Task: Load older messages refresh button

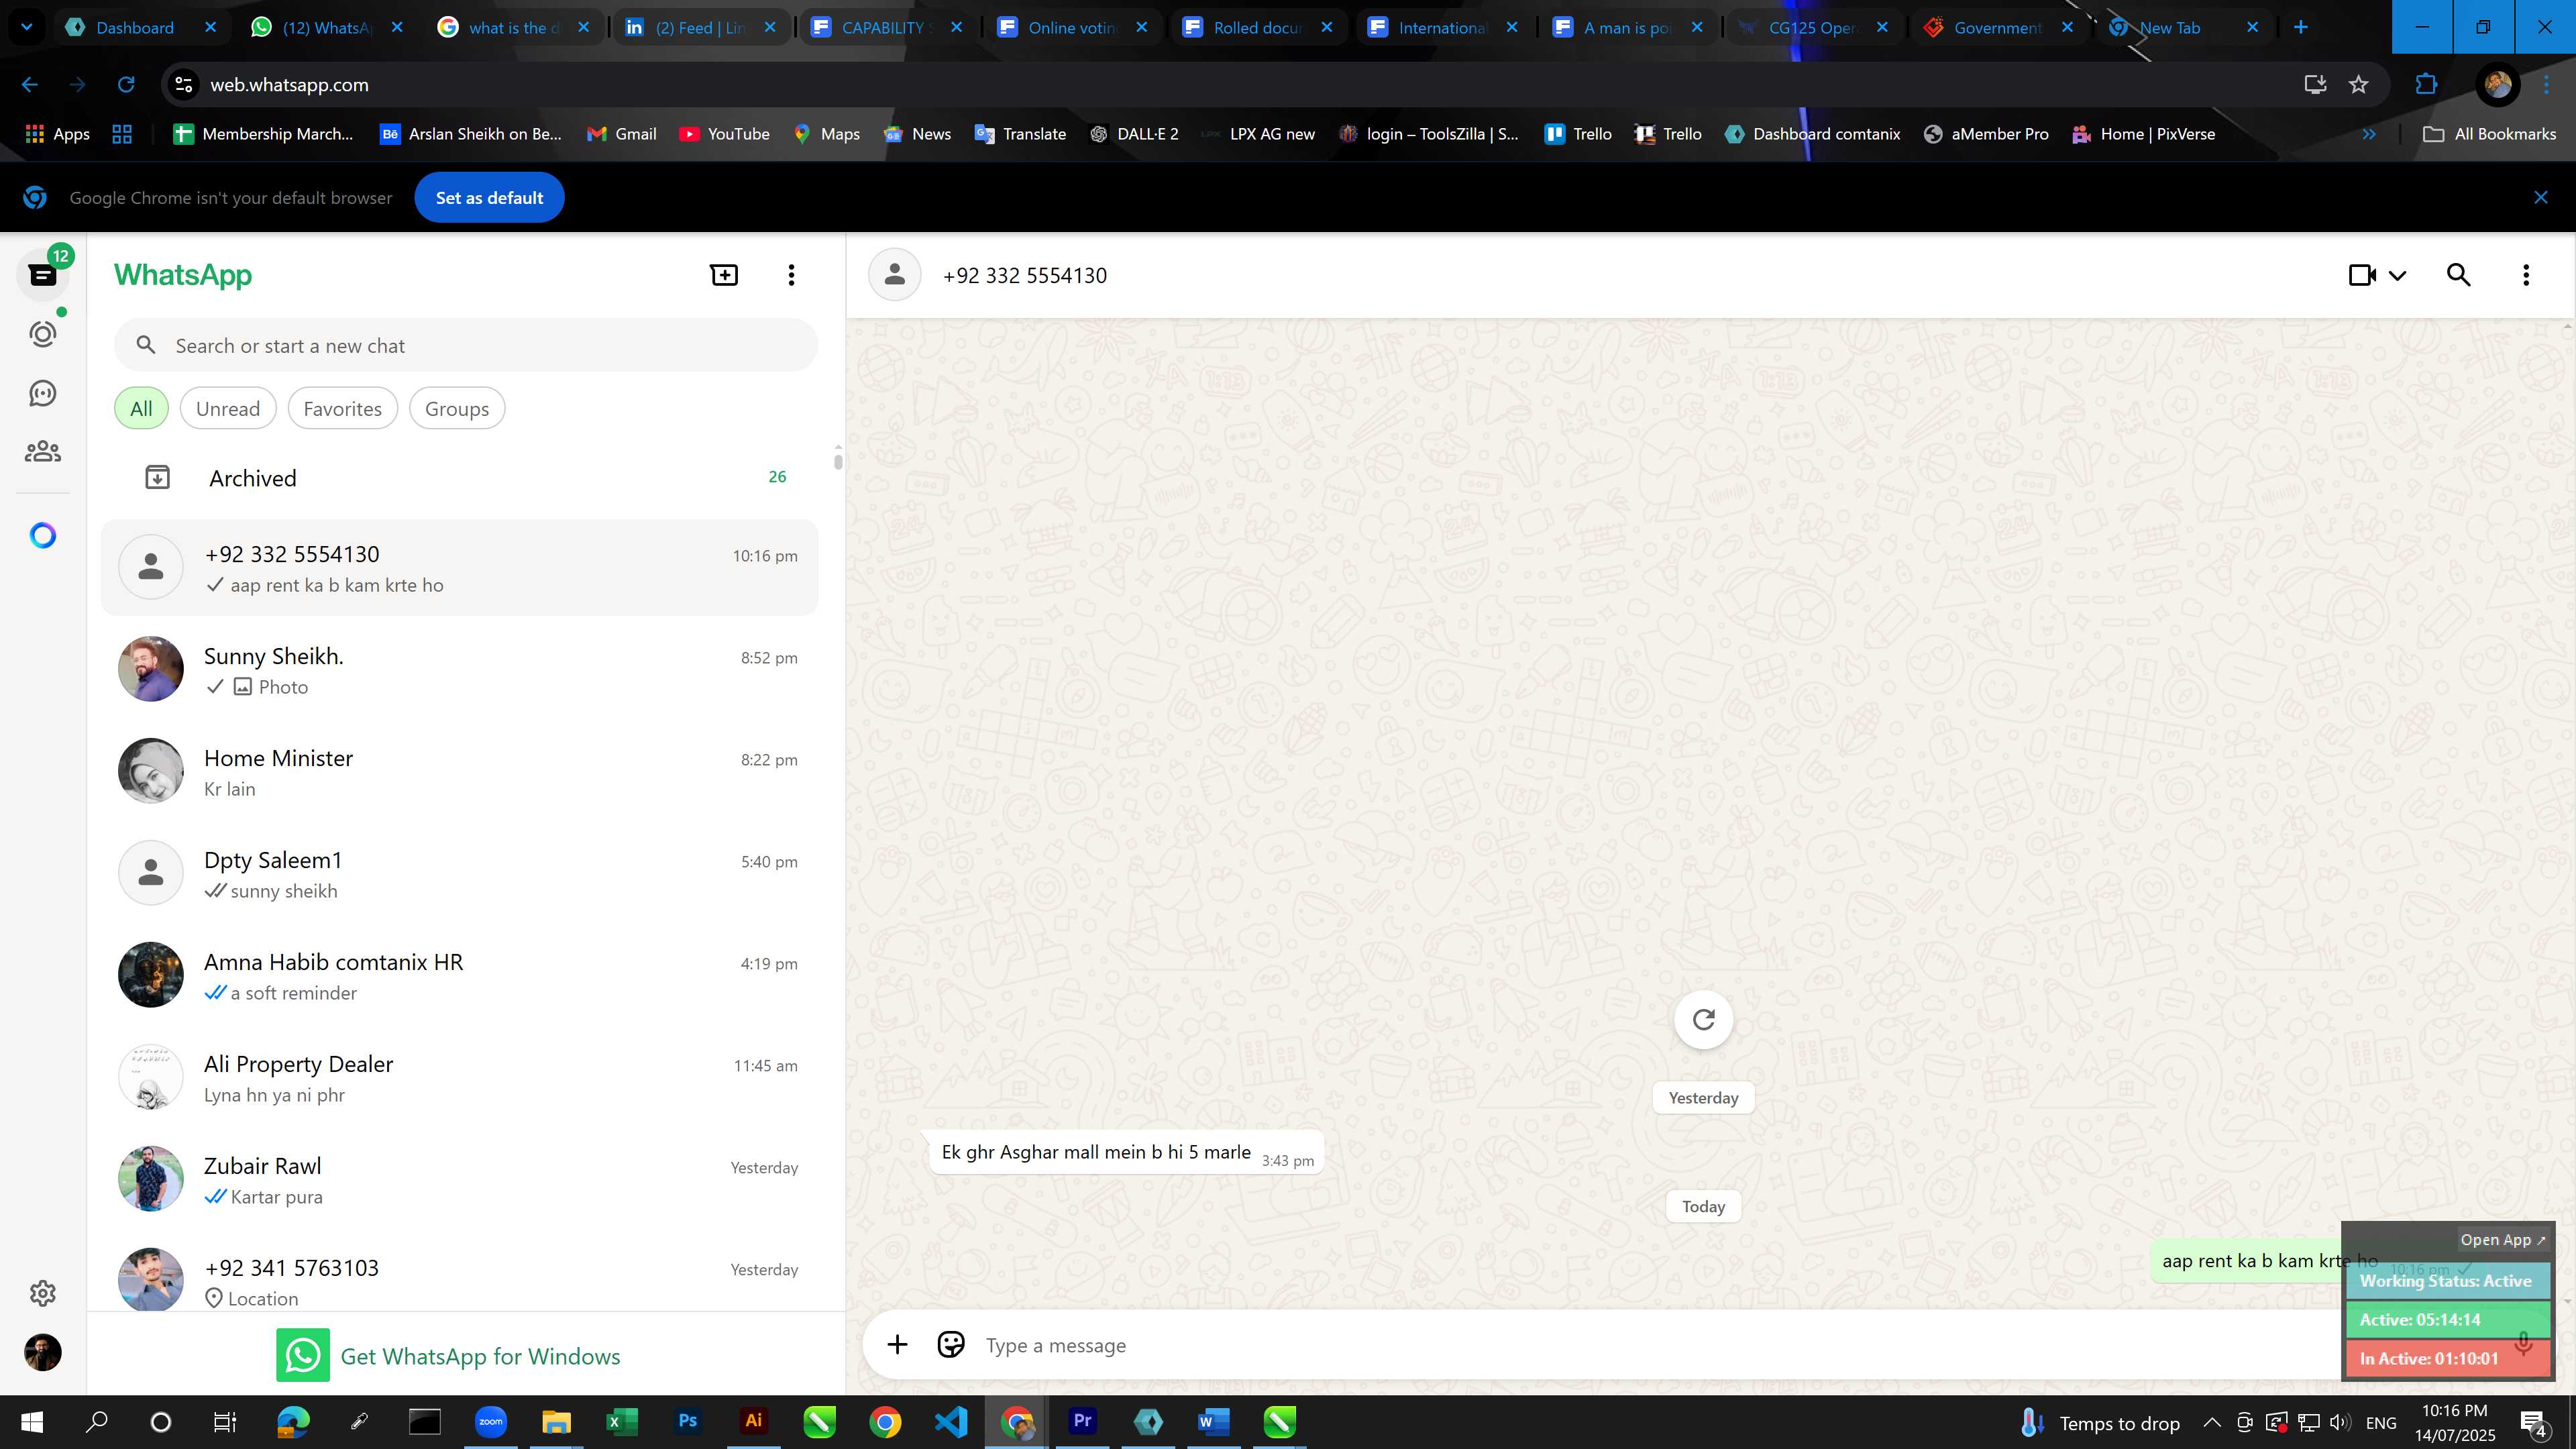Action: click(x=1704, y=1019)
